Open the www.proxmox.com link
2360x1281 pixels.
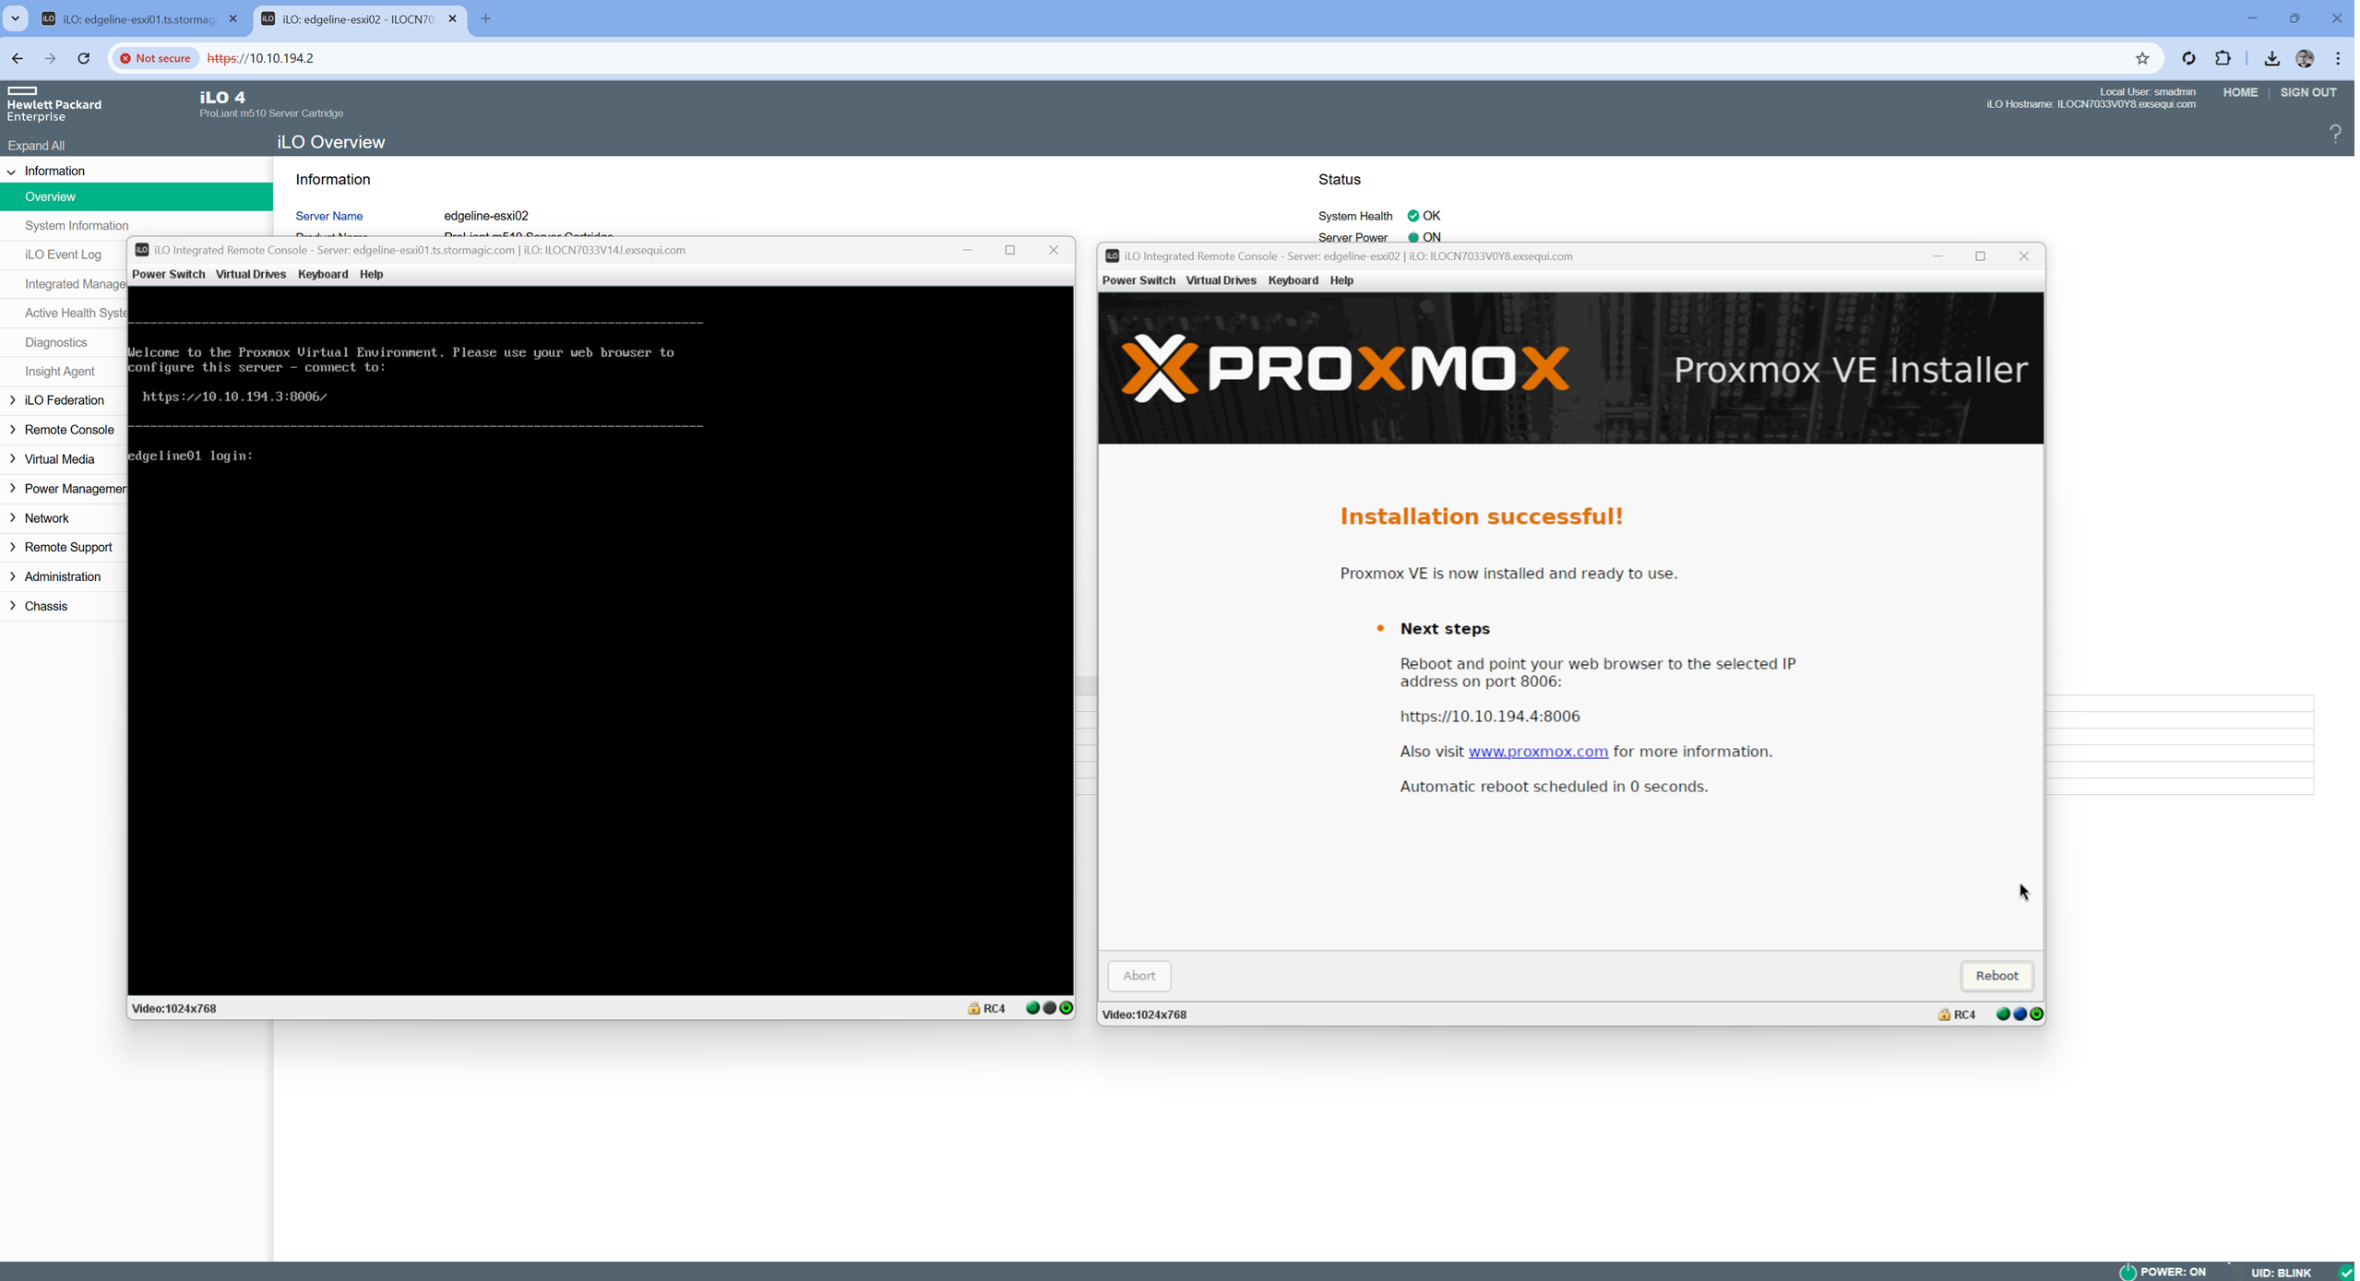1538,752
